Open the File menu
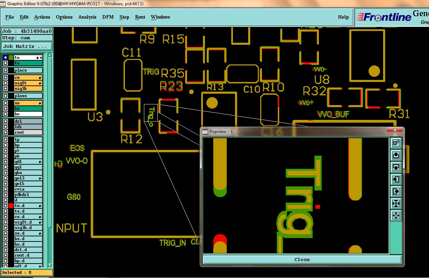The image size is (429, 278). pos(10,17)
